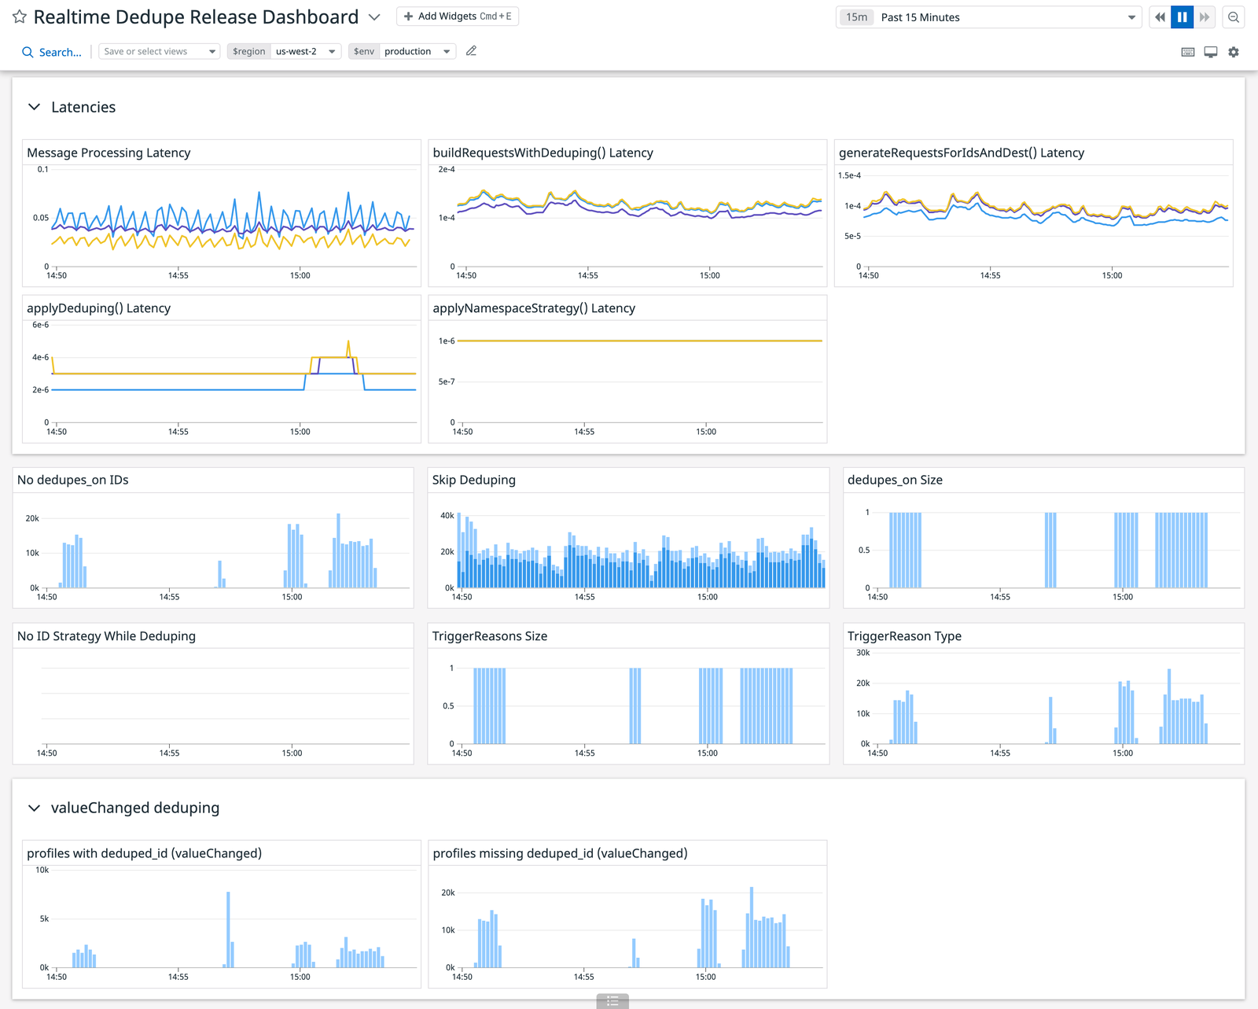Open the dashboard title dropdown chevron
Screen dimensions: 1258x1009
tap(375, 17)
